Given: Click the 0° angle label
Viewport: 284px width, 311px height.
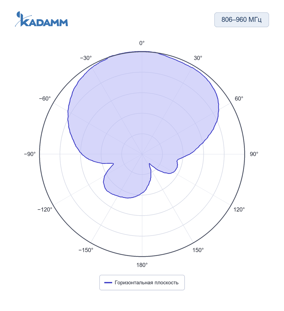Looking at the screenshot, I should click(142, 43).
